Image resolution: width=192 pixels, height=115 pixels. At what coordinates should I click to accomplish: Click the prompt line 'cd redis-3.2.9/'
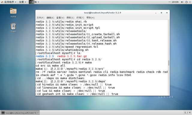click(69, 59)
